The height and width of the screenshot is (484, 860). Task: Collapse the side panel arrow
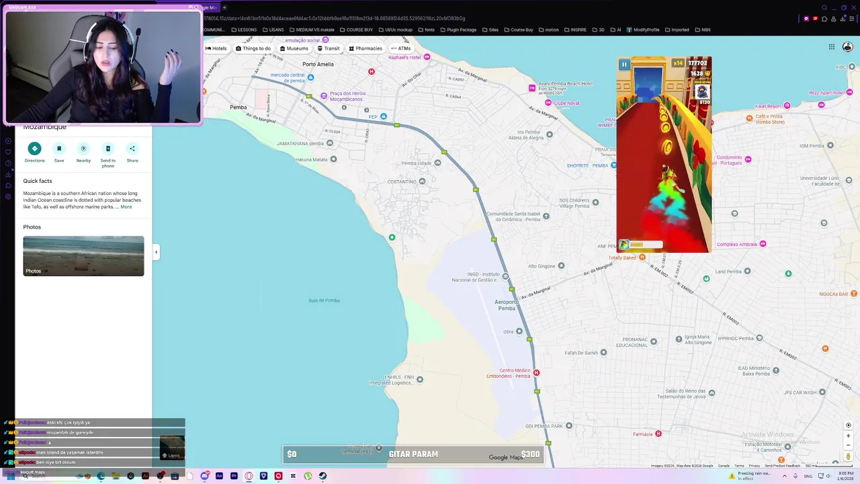(x=156, y=252)
